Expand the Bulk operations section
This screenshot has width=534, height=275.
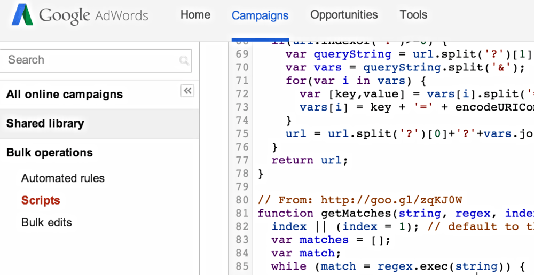click(50, 153)
